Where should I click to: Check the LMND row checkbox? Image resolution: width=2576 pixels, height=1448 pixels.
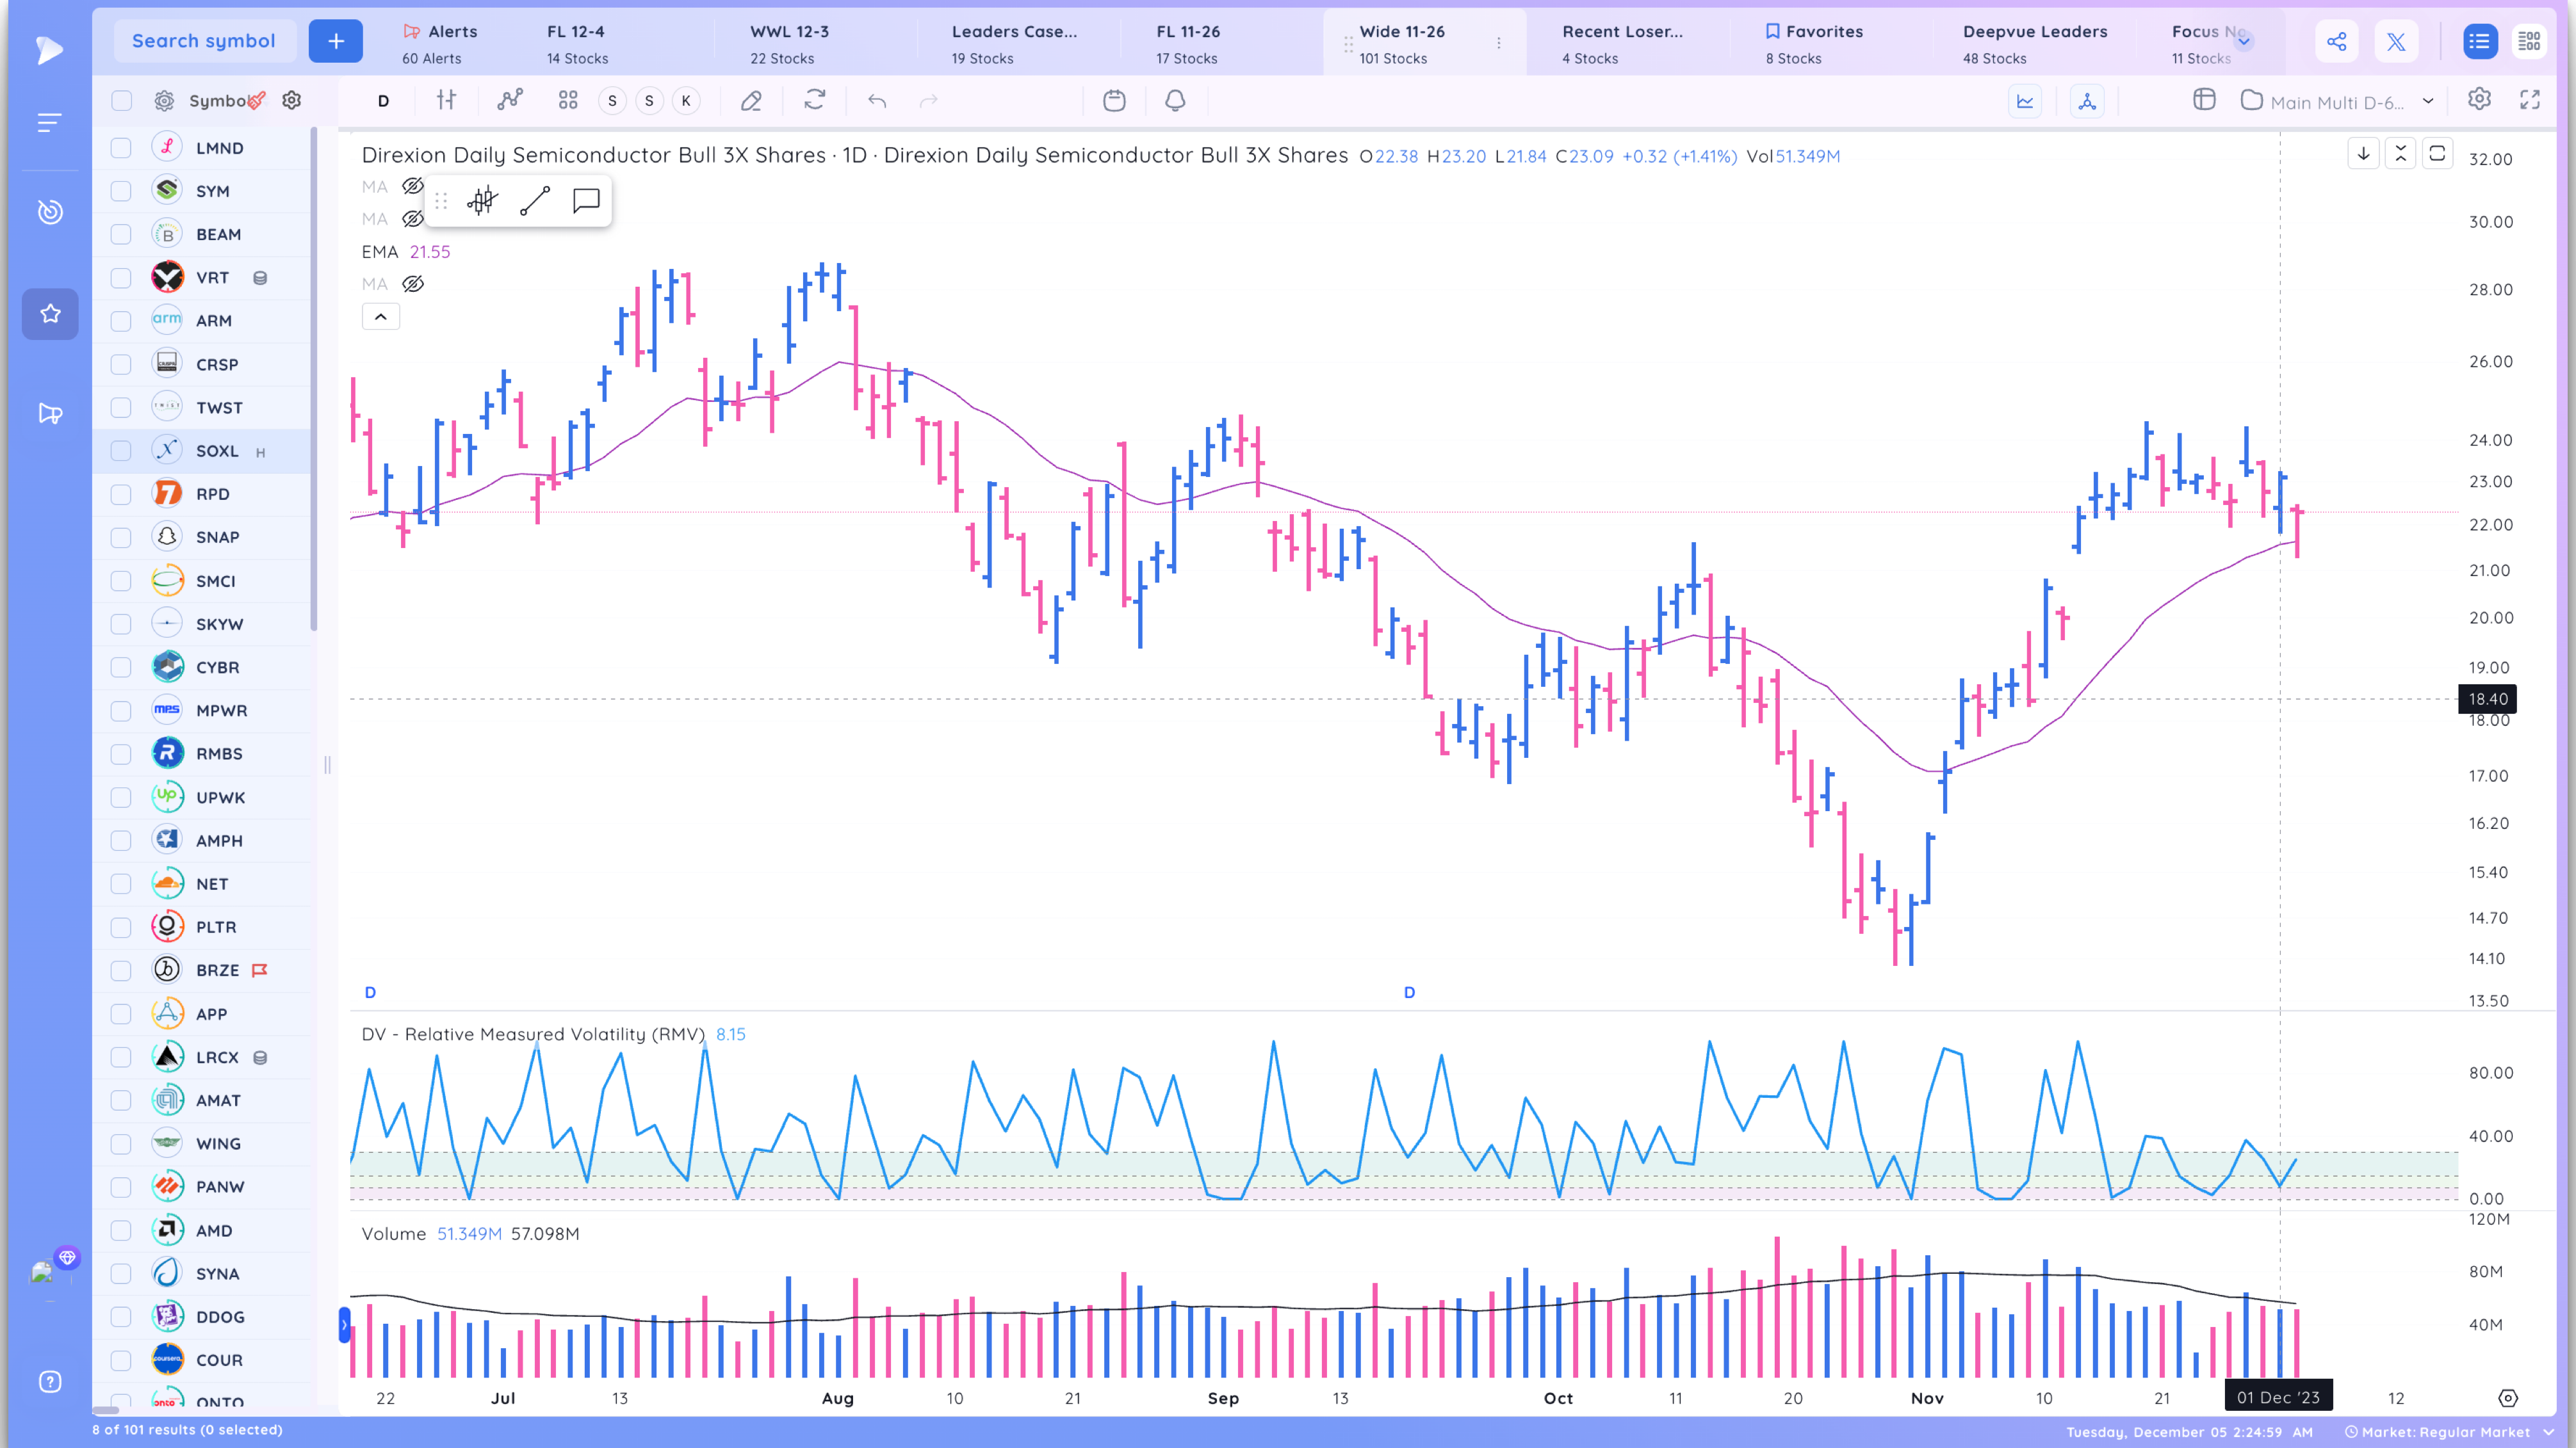pyautogui.click(x=121, y=148)
